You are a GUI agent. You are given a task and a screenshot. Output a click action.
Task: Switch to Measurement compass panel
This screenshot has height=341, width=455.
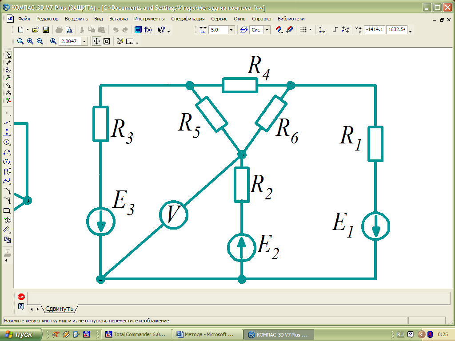pos(8,93)
